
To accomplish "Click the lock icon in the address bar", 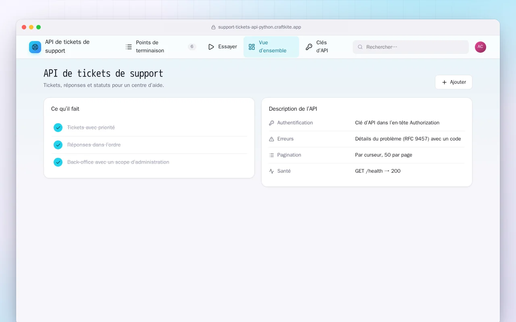I will pyautogui.click(x=213, y=27).
